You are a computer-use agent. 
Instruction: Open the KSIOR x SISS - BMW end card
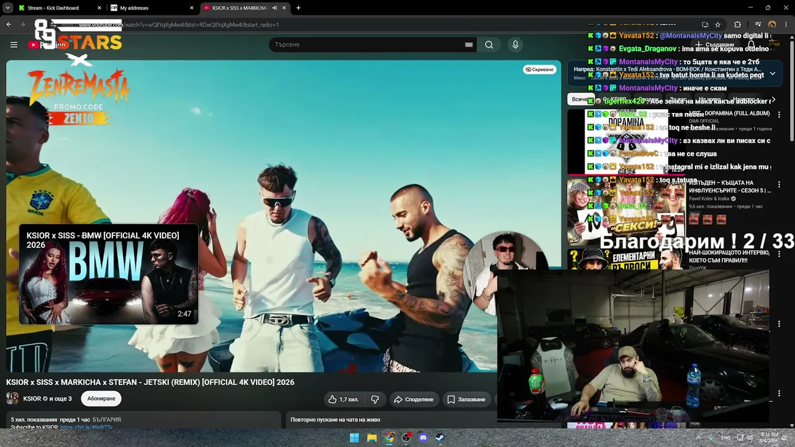pyautogui.click(x=109, y=274)
